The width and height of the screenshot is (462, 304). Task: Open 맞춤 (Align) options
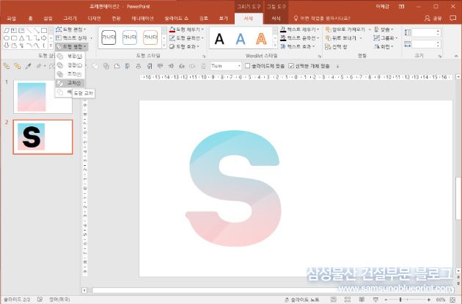pyautogui.click(x=384, y=29)
